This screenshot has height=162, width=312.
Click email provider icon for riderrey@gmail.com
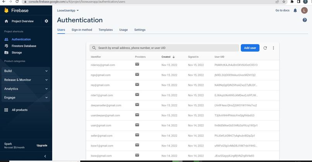pos(137,64)
